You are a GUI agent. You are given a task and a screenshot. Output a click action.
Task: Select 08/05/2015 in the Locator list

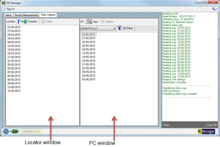14,42
